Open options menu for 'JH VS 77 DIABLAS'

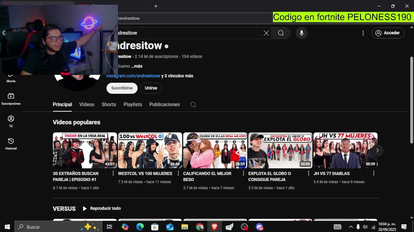(374, 173)
